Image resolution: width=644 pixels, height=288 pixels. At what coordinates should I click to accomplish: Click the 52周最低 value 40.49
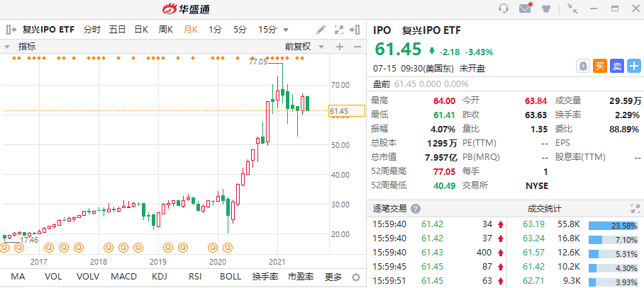click(x=445, y=185)
